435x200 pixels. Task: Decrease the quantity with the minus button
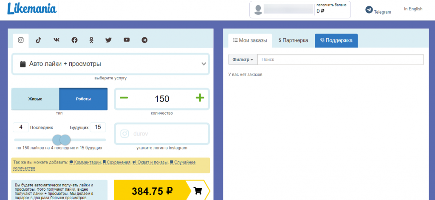pos(124,98)
